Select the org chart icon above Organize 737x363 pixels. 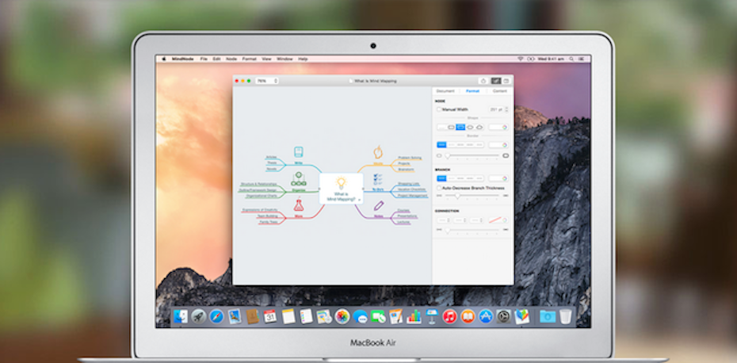tap(299, 178)
